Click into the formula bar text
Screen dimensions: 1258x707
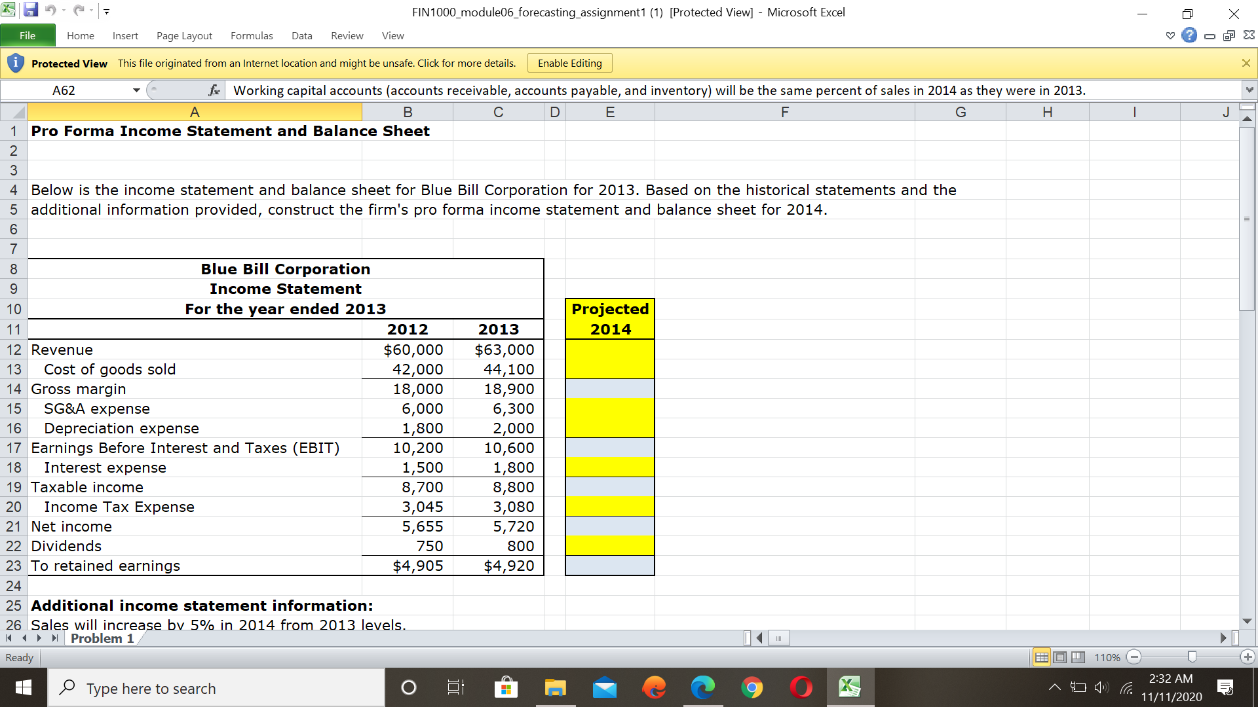tap(733, 90)
